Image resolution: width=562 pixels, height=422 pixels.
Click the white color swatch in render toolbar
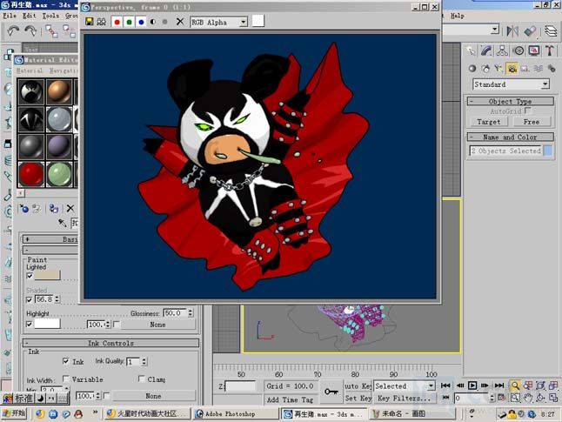pos(258,21)
